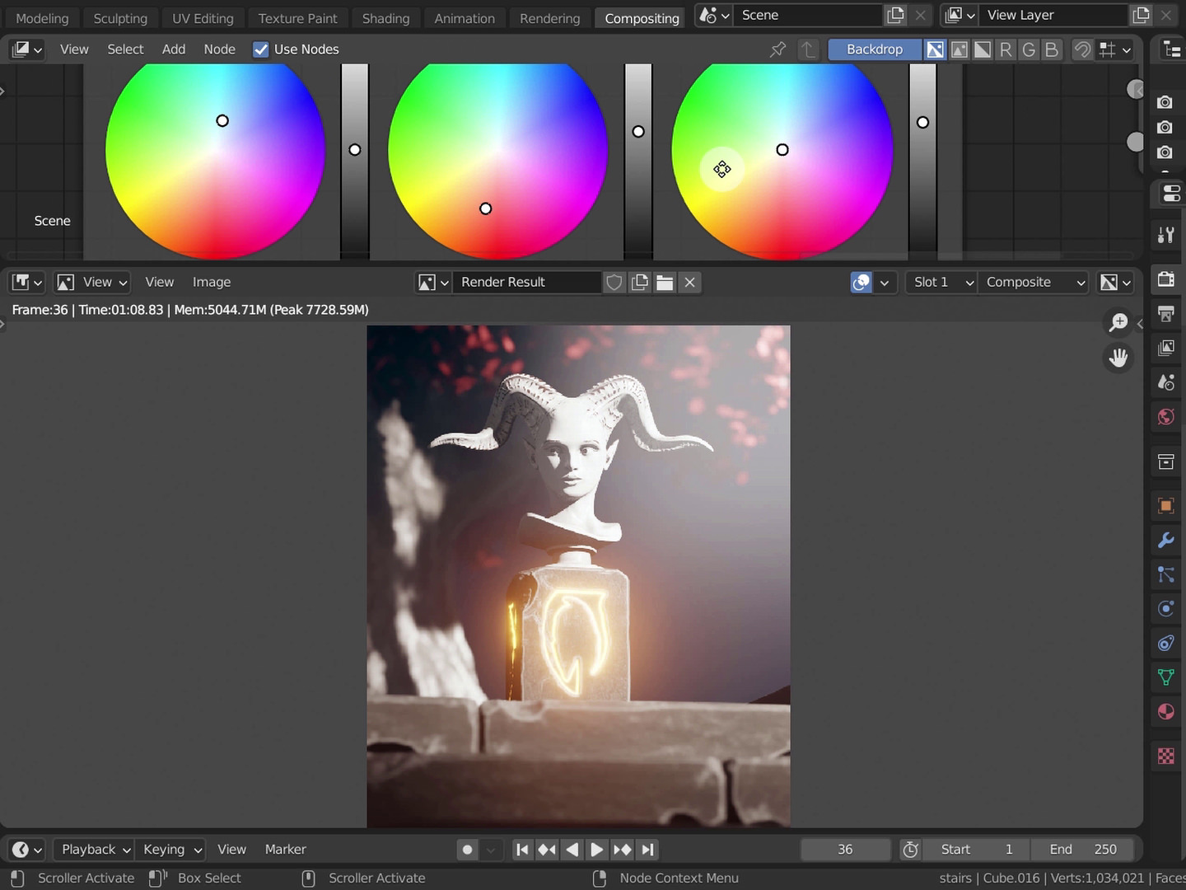The width and height of the screenshot is (1186, 890).
Task: Click the Marker menu in timeline
Action: tap(285, 850)
